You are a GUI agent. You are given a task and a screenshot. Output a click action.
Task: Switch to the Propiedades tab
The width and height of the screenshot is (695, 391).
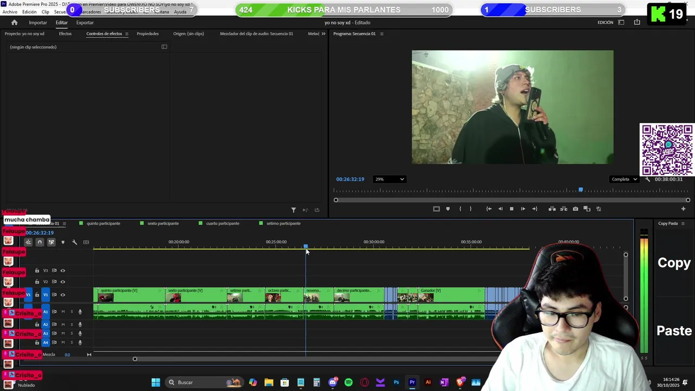click(148, 34)
